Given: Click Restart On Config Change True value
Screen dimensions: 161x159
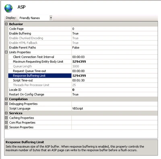Looking at the screenshot, I should 75,94.
